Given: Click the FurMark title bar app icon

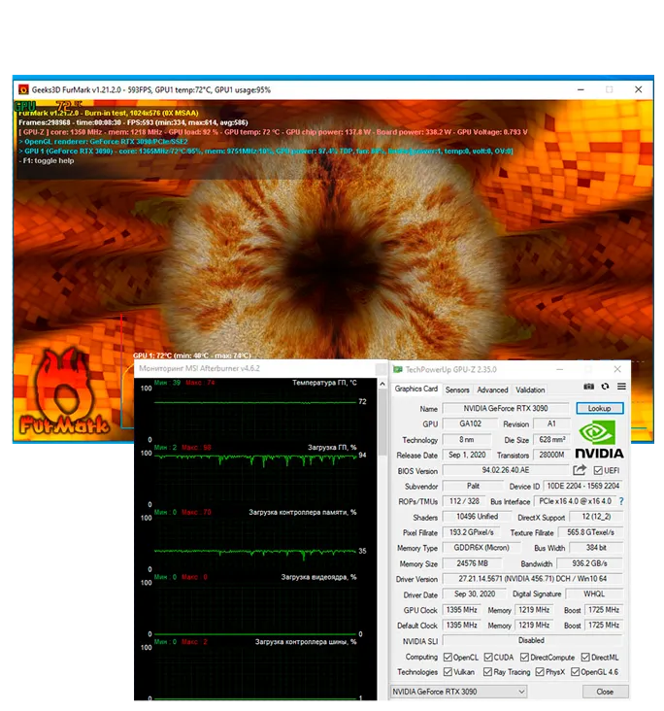Looking at the screenshot, I should [x=23, y=89].
